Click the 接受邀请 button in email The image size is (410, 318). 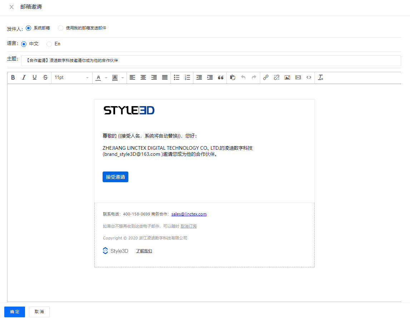[x=115, y=177]
